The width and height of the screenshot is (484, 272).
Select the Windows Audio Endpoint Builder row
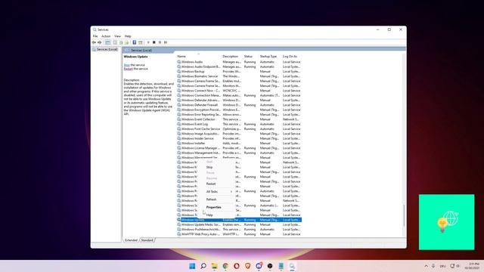pyautogui.click(x=239, y=66)
